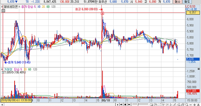201x106 pixels.
Task: Click the S sell marker on chart
Action: 104,25
